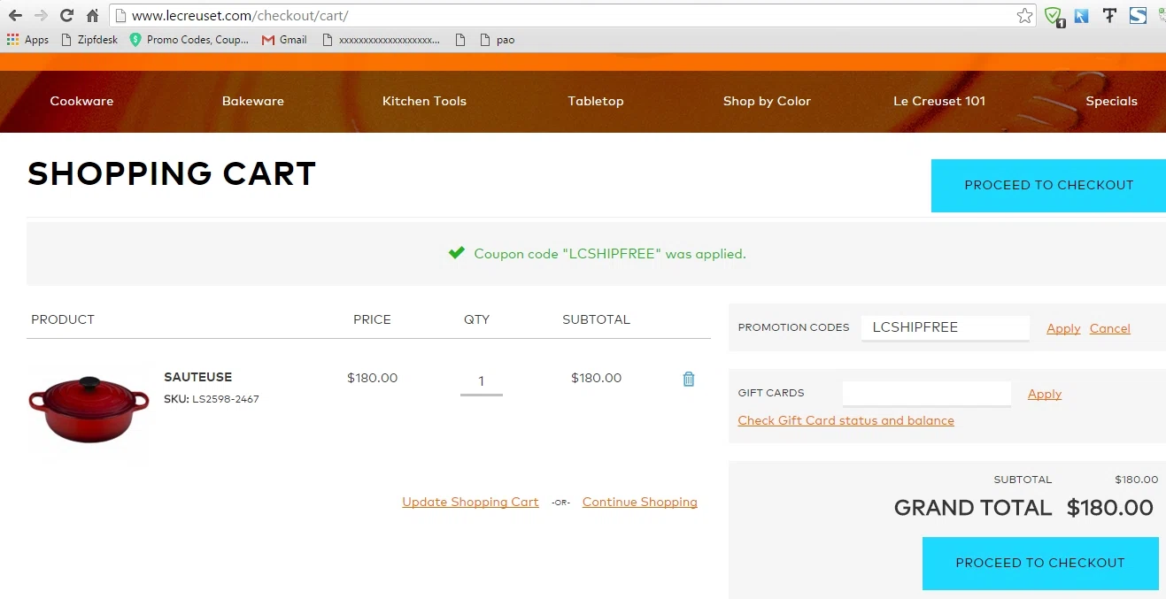Open the Gmail bookmark
This screenshot has width=1166, height=599.
click(284, 40)
